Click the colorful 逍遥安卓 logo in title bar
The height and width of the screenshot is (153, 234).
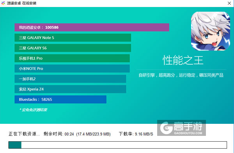tap(3, 3)
